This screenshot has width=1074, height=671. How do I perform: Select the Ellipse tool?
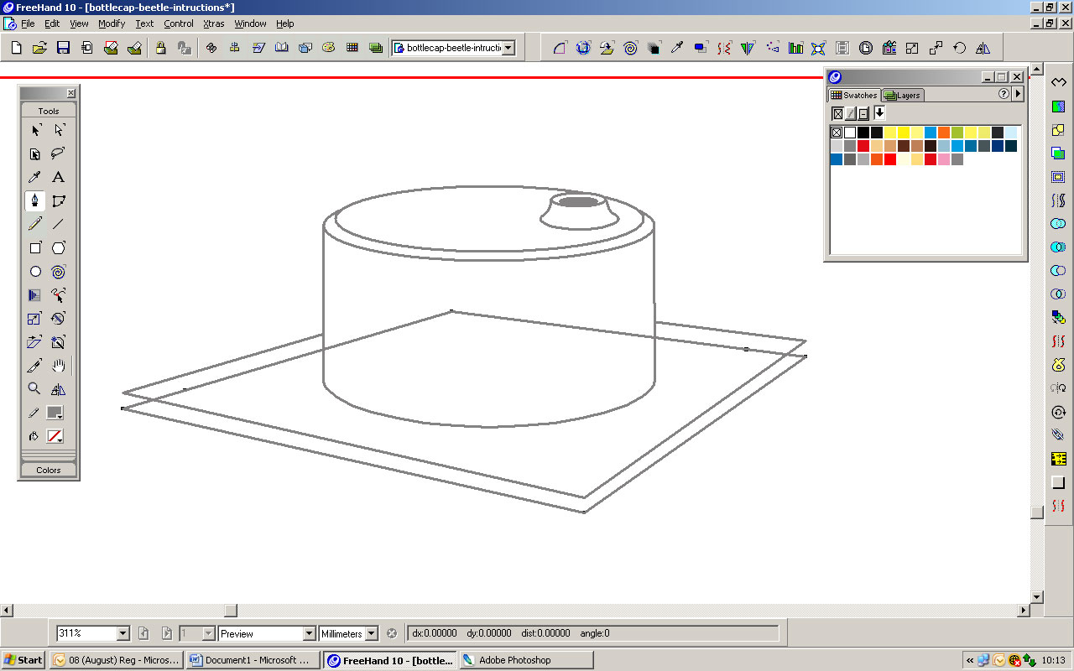click(x=34, y=271)
